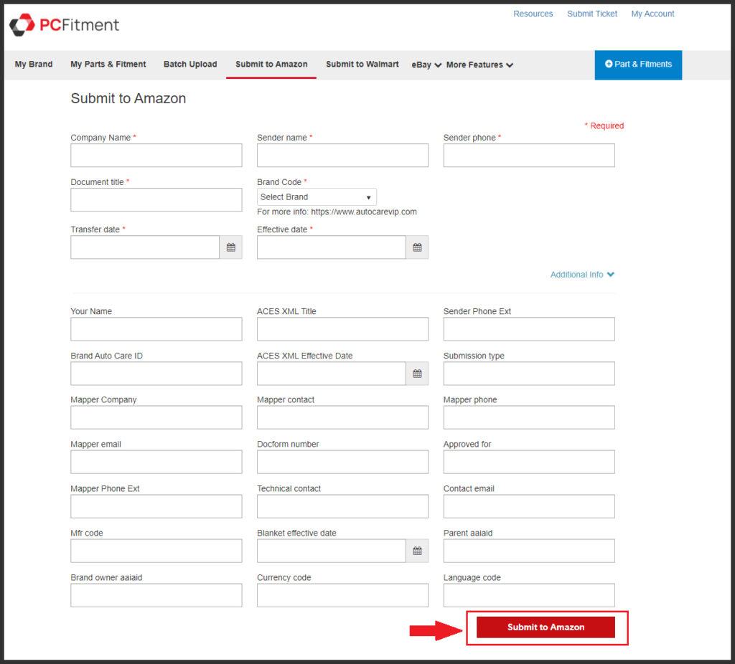
Task: Switch to the Submit to Walmart tab
Action: click(x=362, y=65)
